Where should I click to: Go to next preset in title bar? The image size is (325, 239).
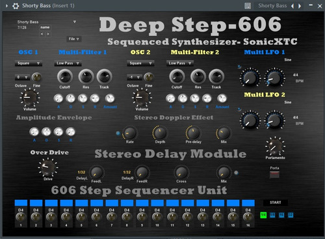(300, 6)
